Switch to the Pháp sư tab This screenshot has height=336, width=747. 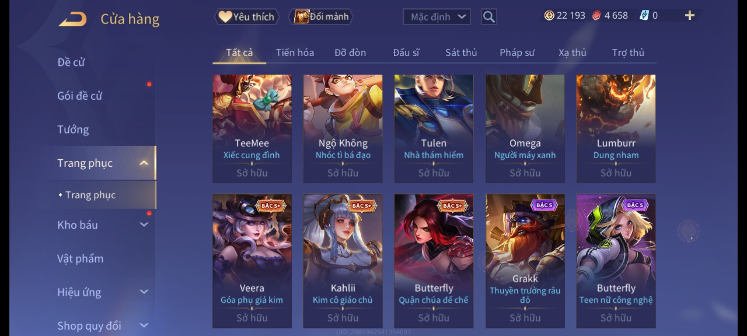(x=517, y=53)
